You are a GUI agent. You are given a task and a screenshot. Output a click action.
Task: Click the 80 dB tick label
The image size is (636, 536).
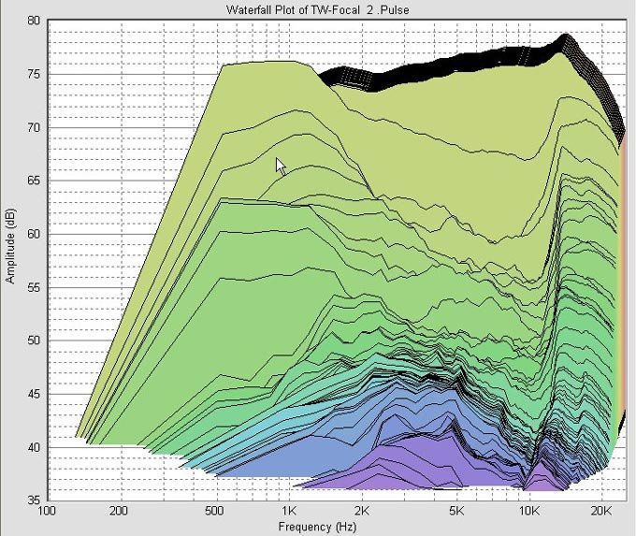34,21
